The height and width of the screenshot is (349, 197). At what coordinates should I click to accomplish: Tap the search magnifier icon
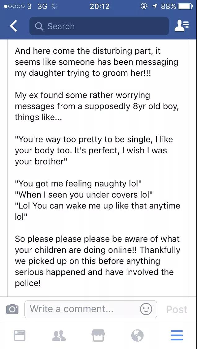39,26
